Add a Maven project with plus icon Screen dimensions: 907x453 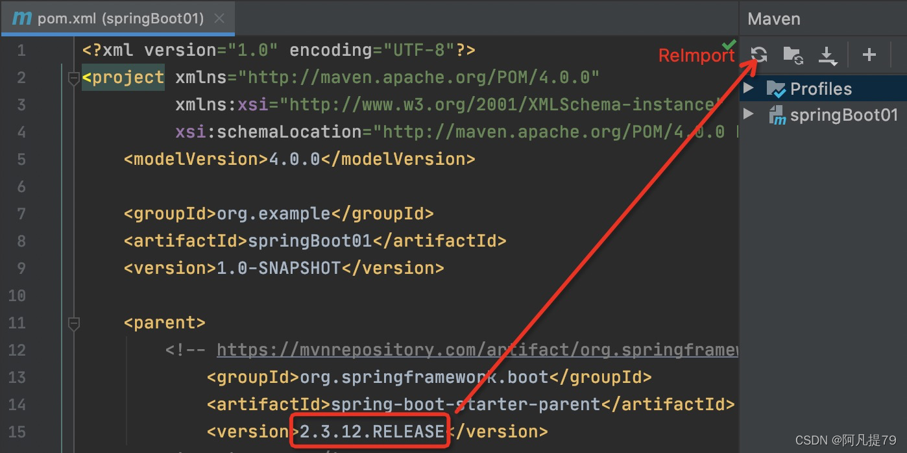pos(869,55)
